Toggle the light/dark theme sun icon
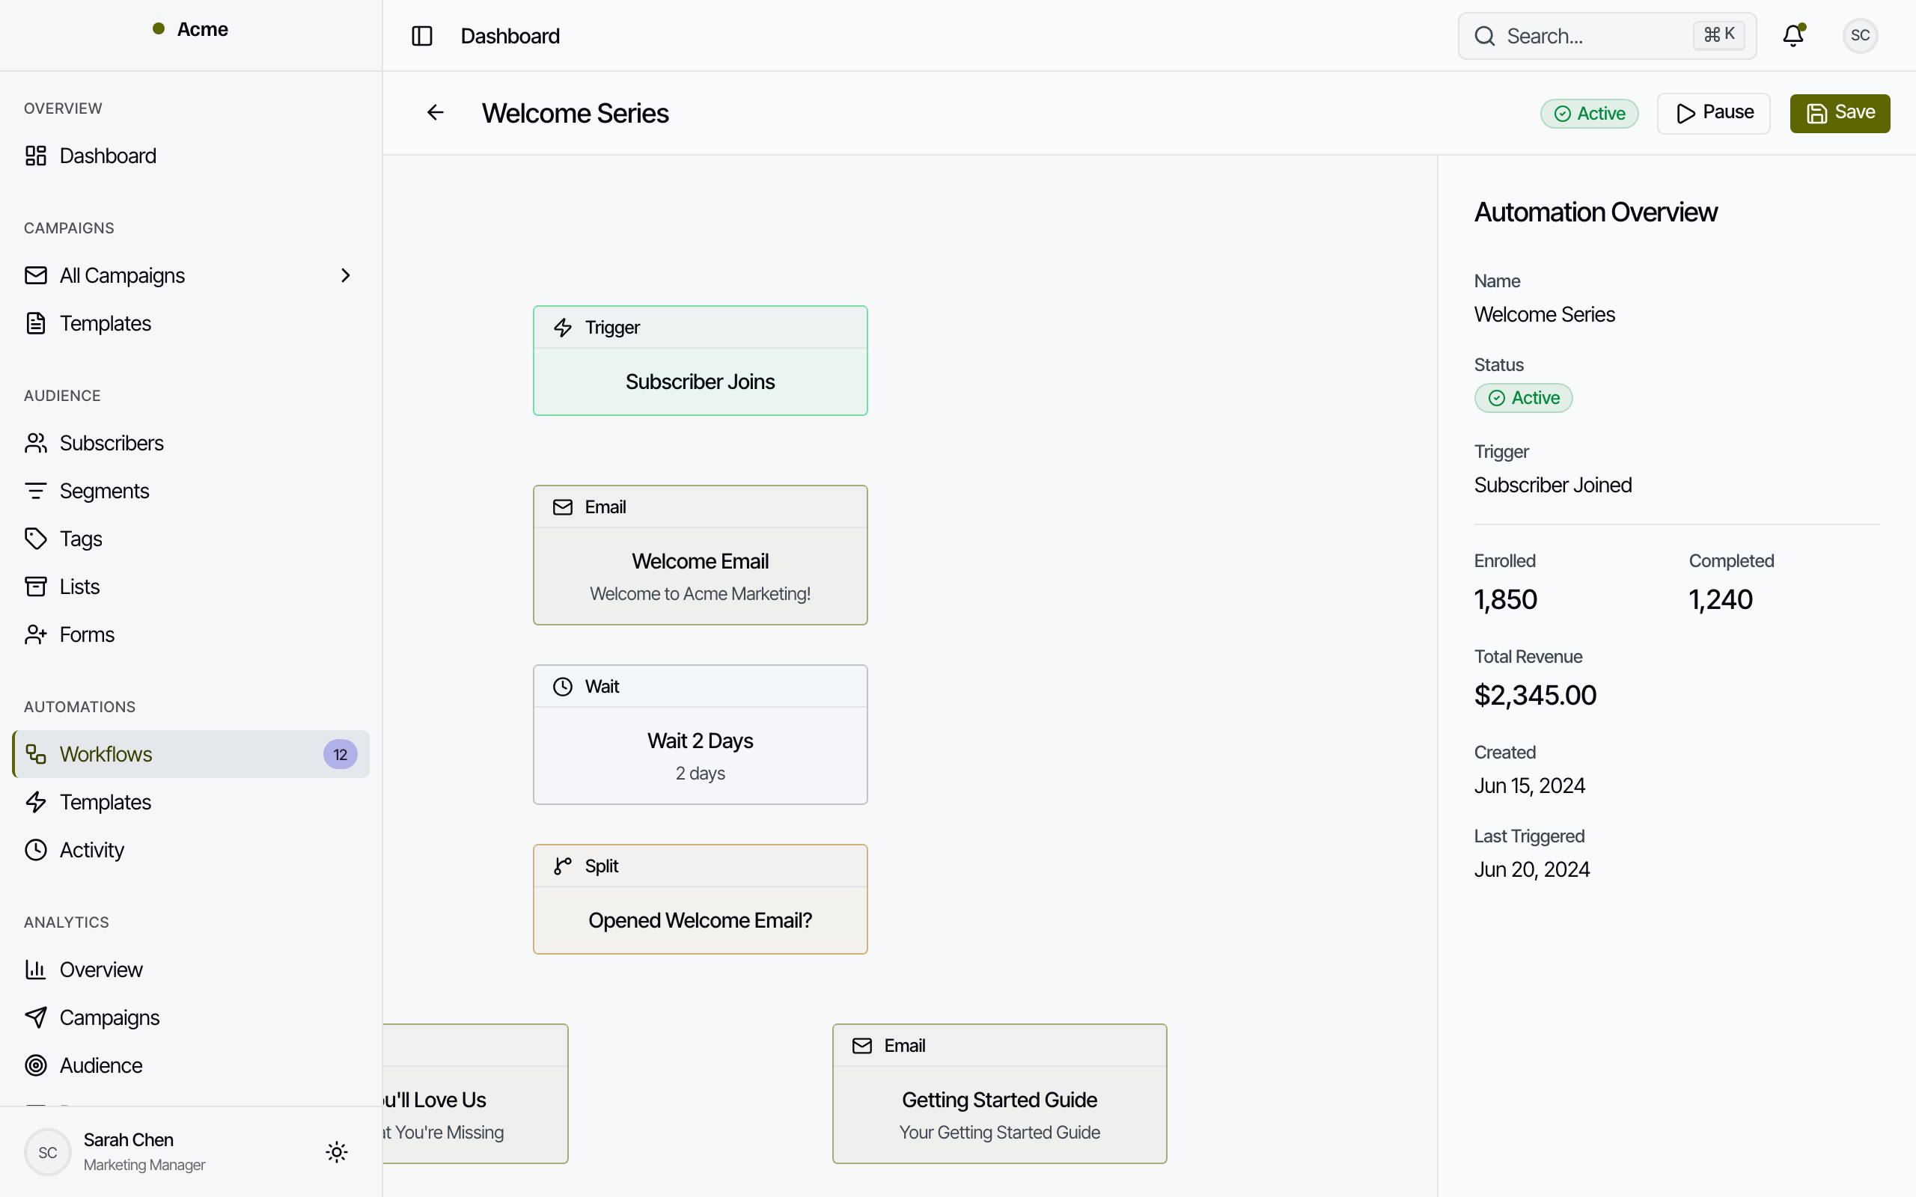 pyautogui.click(x=337, y=1152)
